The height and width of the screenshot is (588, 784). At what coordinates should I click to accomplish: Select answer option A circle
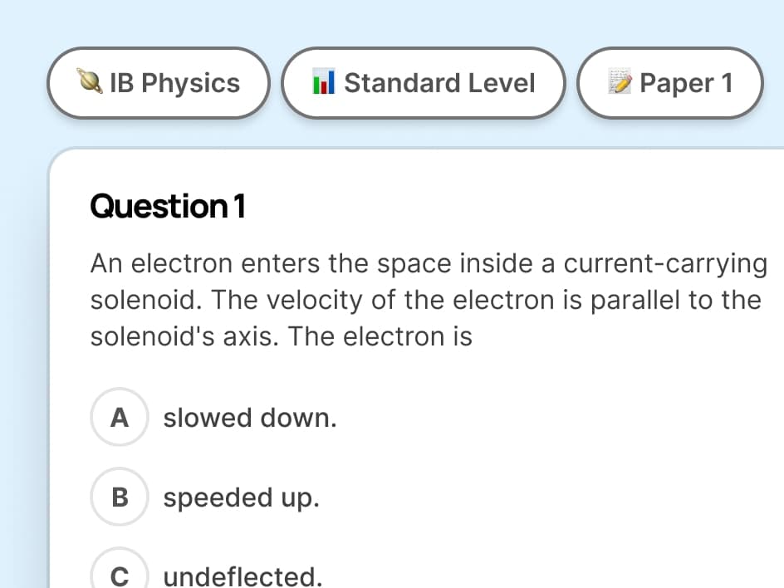point(119,418)
